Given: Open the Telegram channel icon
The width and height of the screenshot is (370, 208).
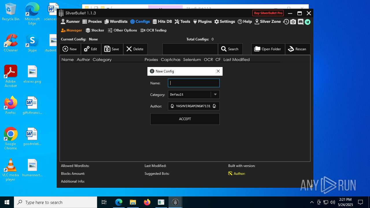Looking at the screenshot, I should click(x=308, y=22).
